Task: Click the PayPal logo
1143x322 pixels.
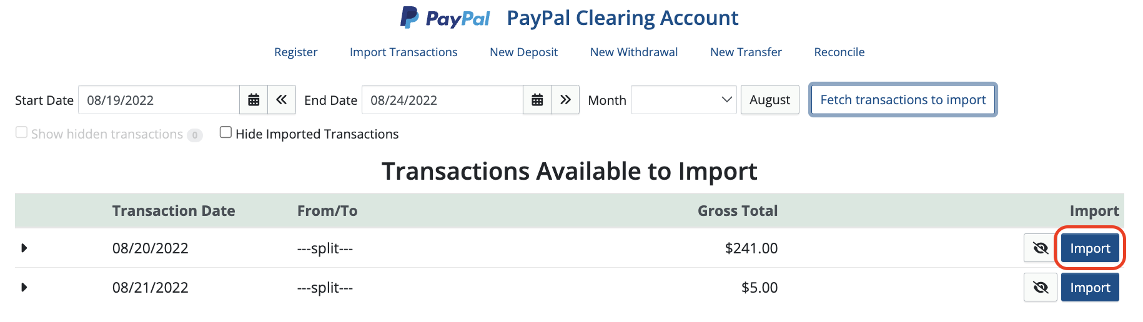Action: (x=445, y=18)
